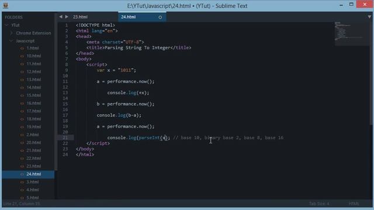
Task: Click the closing </script> tag line
Action: pyautogui.click(x=98, y=143)
